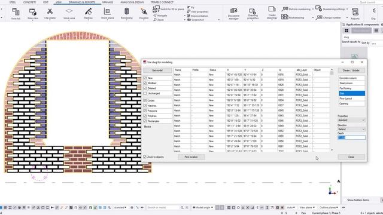Viewport: 383px width, 215px height.
Task: Expand the Drawing properties dropdown arrow
Action: [253, 20]
